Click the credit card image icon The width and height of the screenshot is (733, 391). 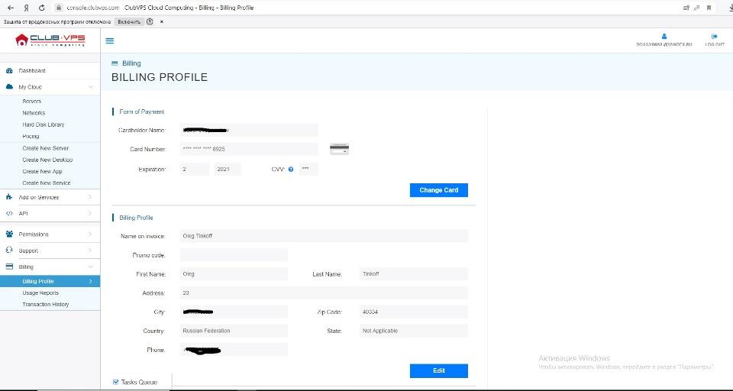coord(339,149)
